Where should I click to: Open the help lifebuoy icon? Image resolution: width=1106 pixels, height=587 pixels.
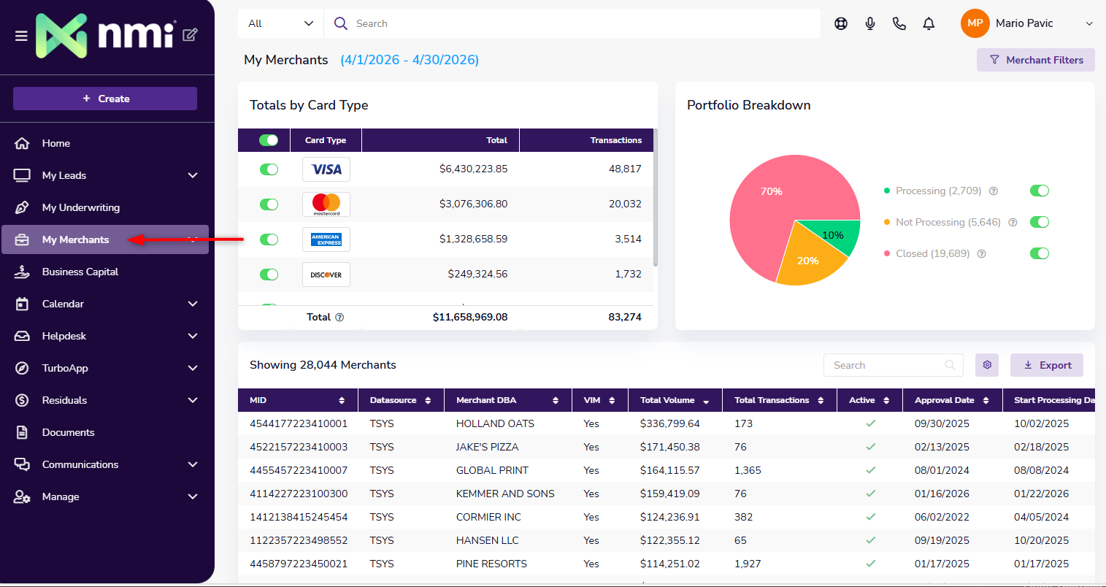(841, 23)
